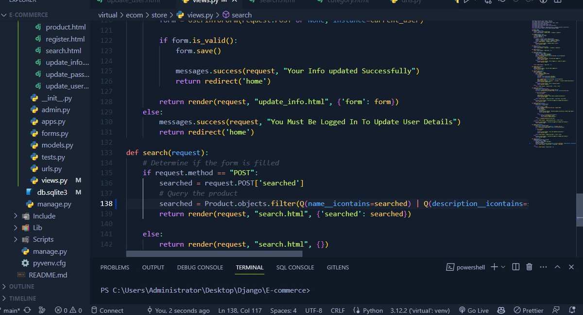The height and width of the screenshot is (315, 583).
Task: Show errors and warnings count in status bar
Action: pos(68,310)
